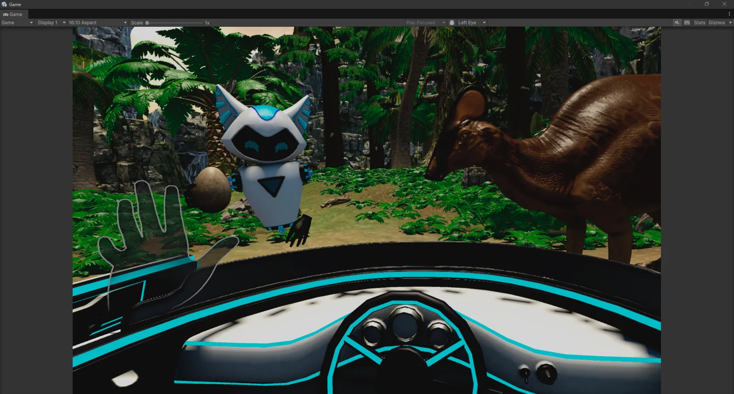This screenshot has width=734, height=394.
Task: Click the 1x scale value
Action: tap(207, 22)
